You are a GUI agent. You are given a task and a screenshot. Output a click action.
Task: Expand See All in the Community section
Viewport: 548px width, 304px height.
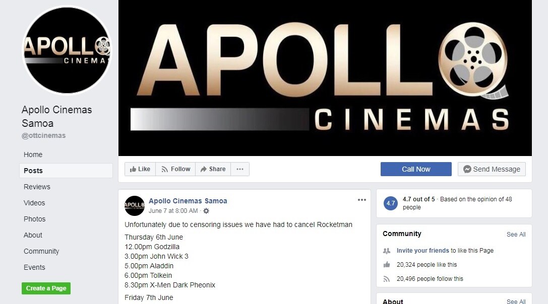click(x=516, y=234)
